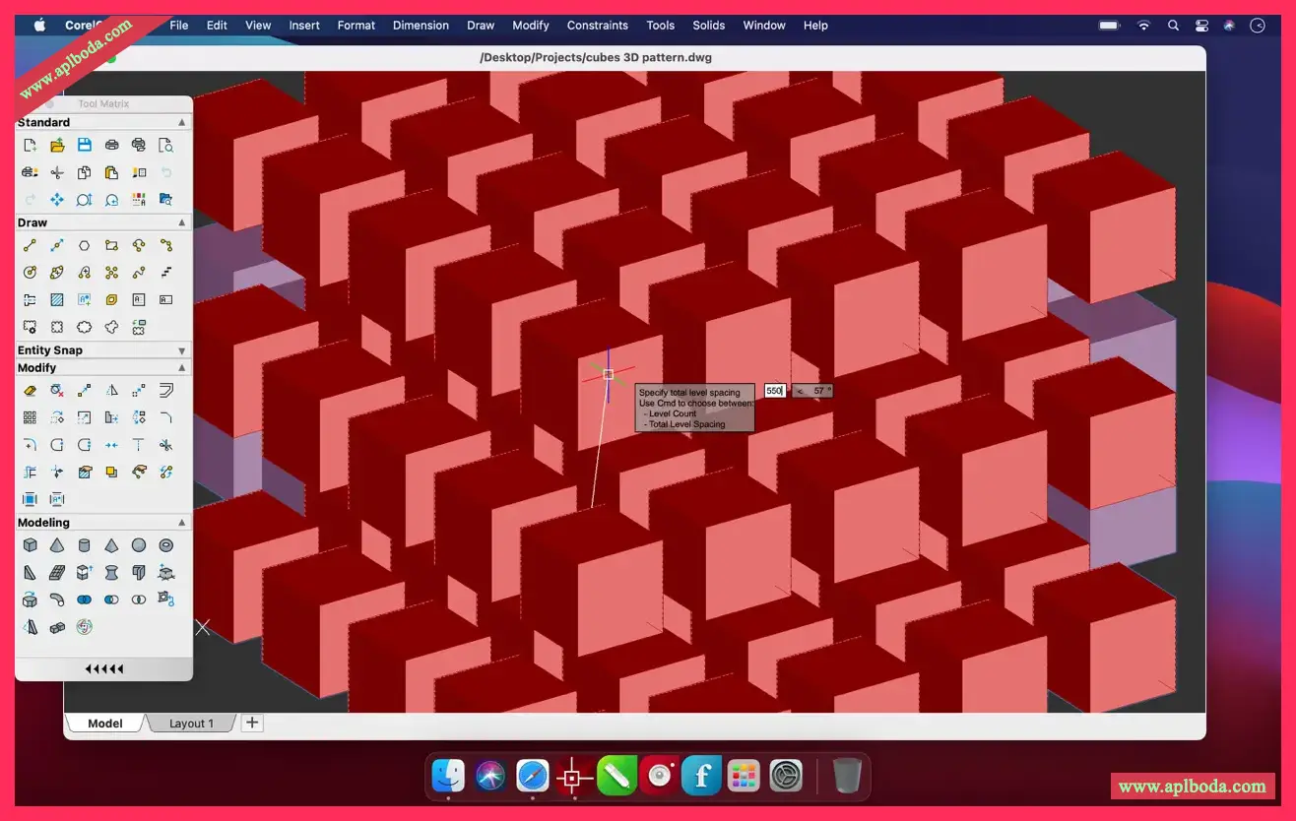The height and width of the screenshot is (821, 1296).
Task: Click the level spacing value field
Action: point(775,391)
